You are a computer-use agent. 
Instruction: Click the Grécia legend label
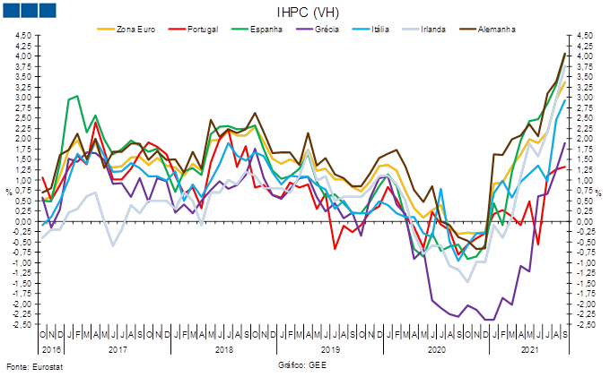point(327,30)
